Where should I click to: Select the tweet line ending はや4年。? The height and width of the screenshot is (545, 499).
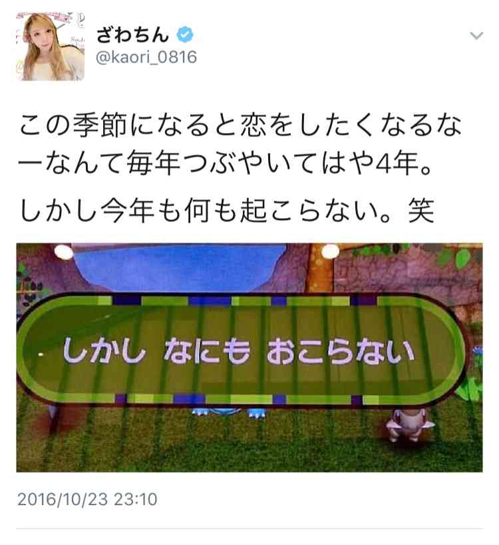click(x=226, y=163)
